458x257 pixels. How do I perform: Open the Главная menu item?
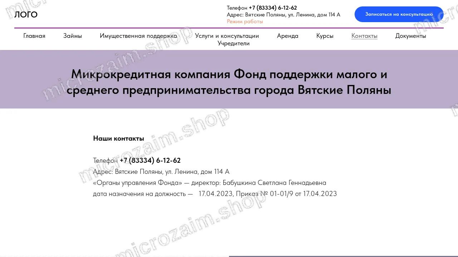pyautogui.click(x=34, y=36)
